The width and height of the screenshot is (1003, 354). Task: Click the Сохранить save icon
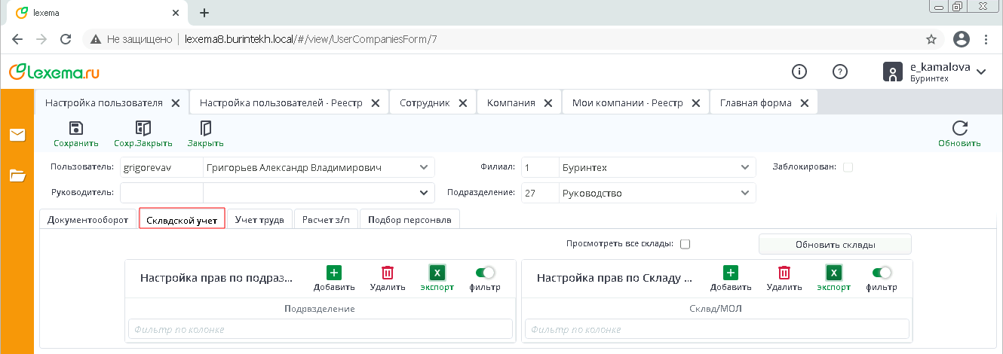point(75,128)
